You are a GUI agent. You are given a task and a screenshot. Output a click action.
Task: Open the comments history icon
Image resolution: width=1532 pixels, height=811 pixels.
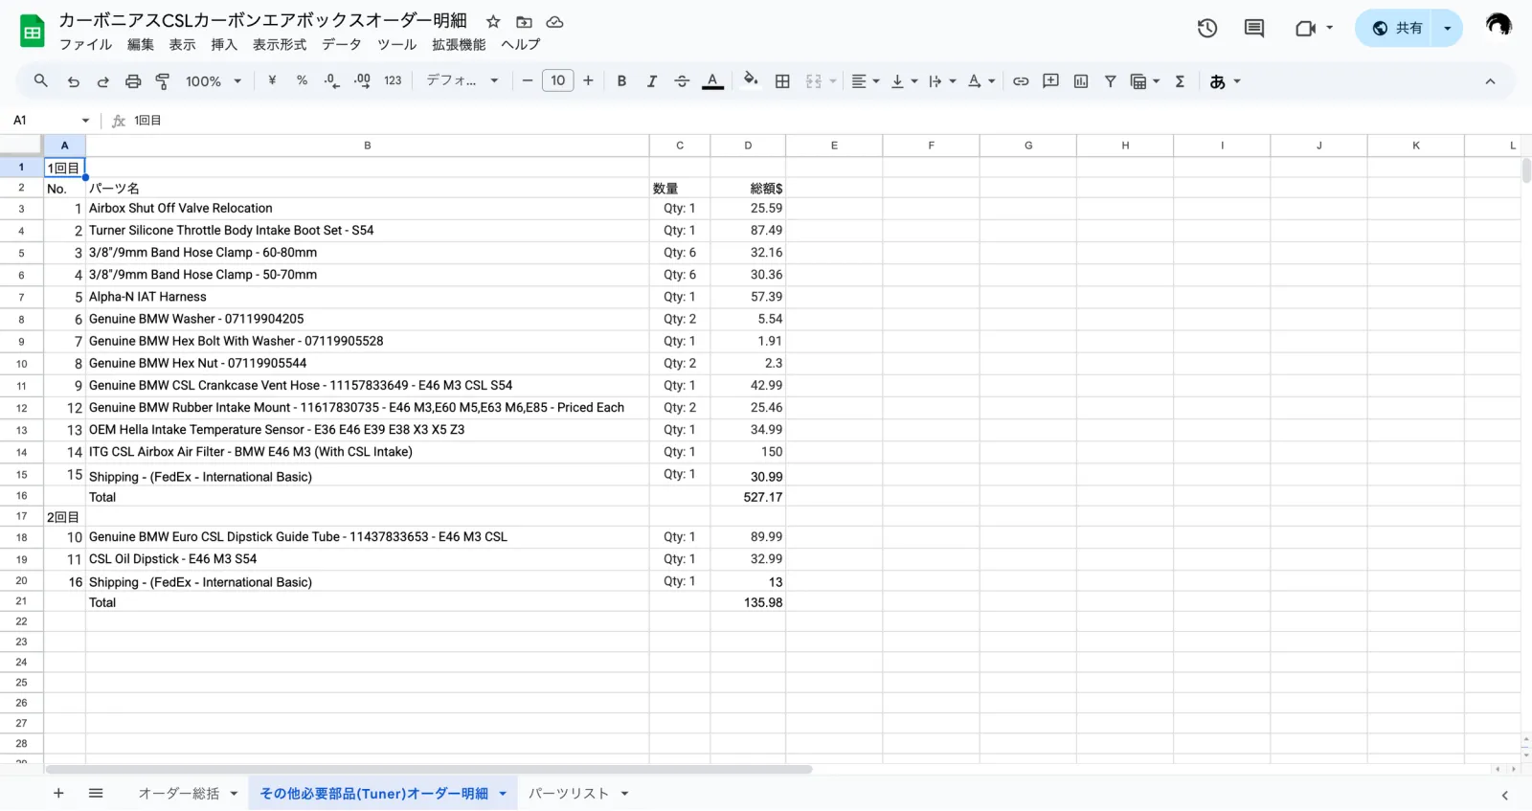click(1254, 28)
